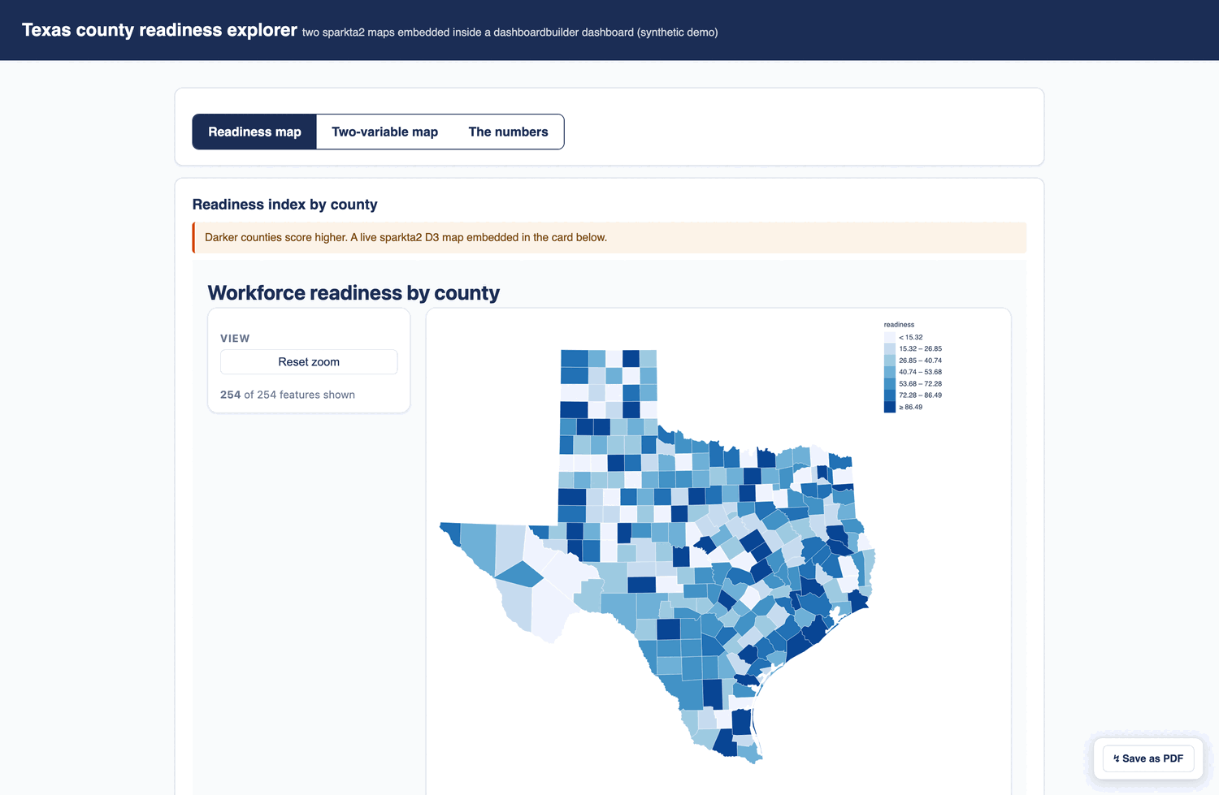Click the Reset zoom button
Screen dimensions: 1219x795
(309, 362)
